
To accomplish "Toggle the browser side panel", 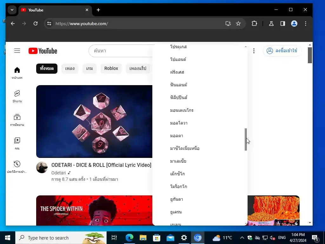I will tap(283, 24).
